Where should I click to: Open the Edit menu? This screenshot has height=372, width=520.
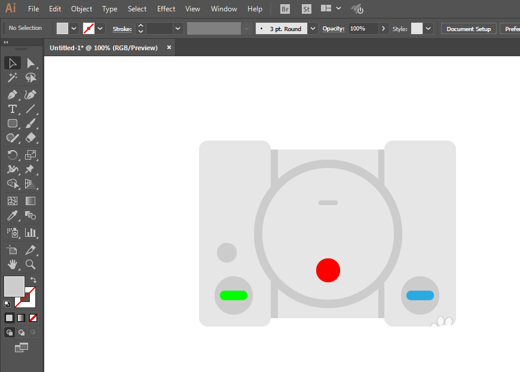click(55, 9)
